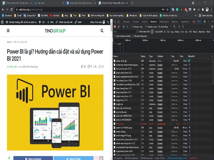Switch to the Elements tab in DevTools

127,22
